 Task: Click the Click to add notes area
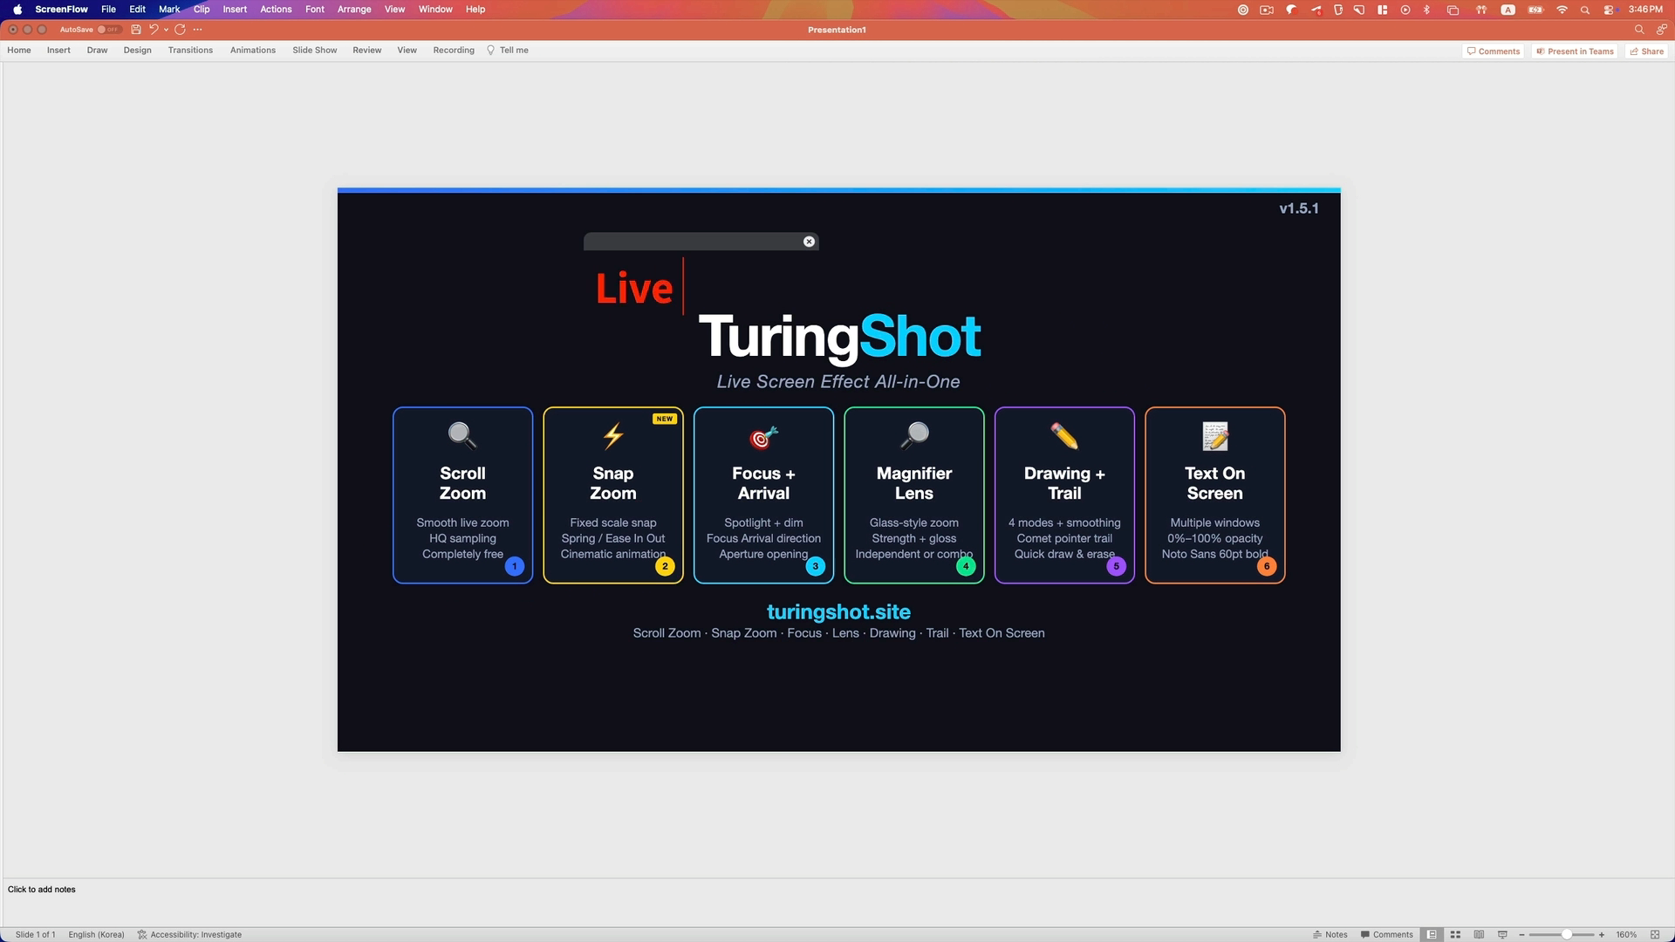tap(42, 890)
